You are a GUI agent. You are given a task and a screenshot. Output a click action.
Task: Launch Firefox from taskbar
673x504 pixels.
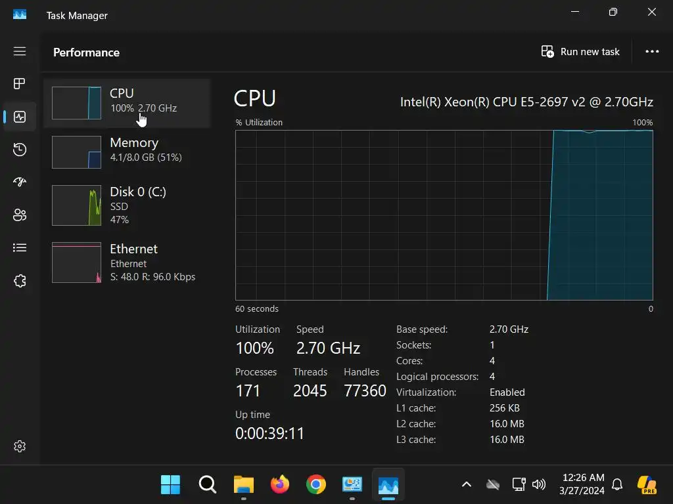[x=280, y=485]
